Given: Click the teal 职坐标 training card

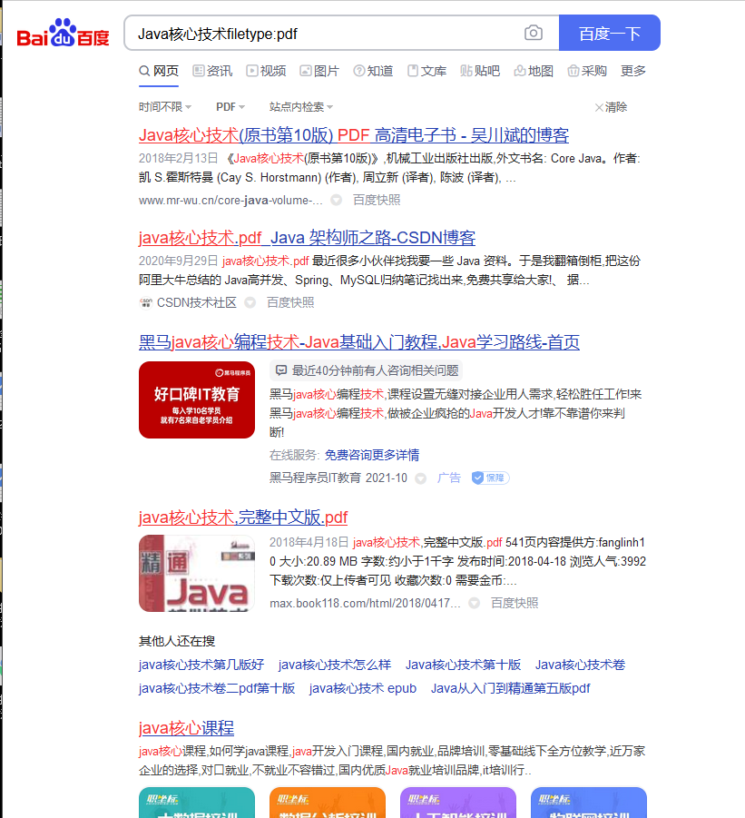Looking at the screenshot, I should pyautogui.click(x=197, y=803).
